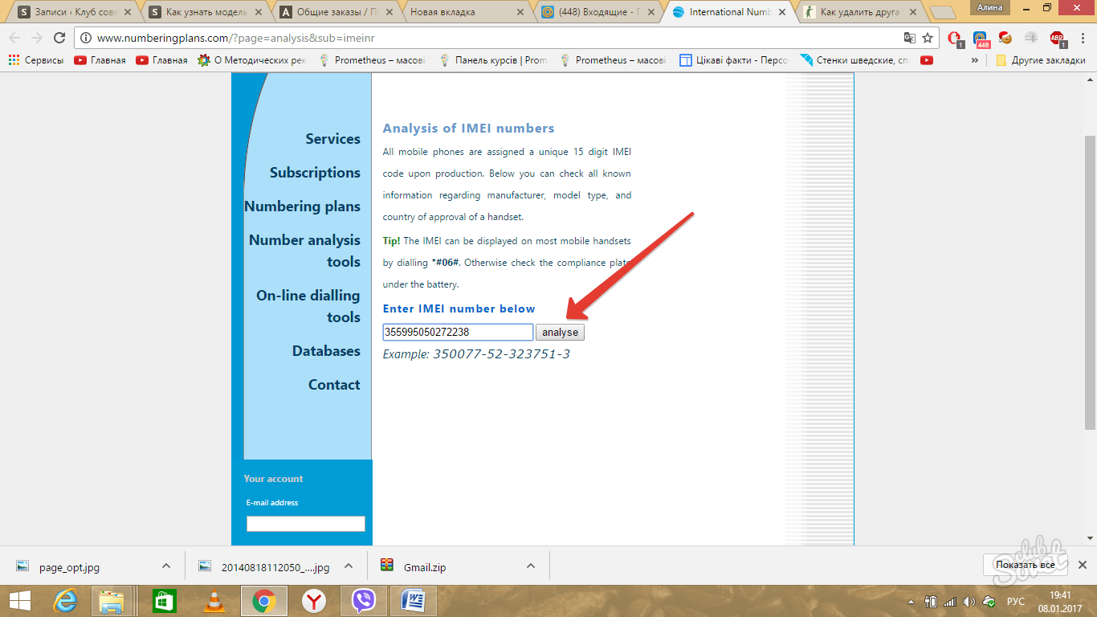Open VLC media player from taskbar
This screenshot has width=1097, height=617.
214,600
